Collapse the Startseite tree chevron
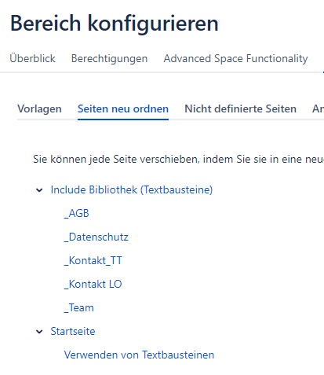The height and width of the screenshot is (375, 324). tap(39, 332)
